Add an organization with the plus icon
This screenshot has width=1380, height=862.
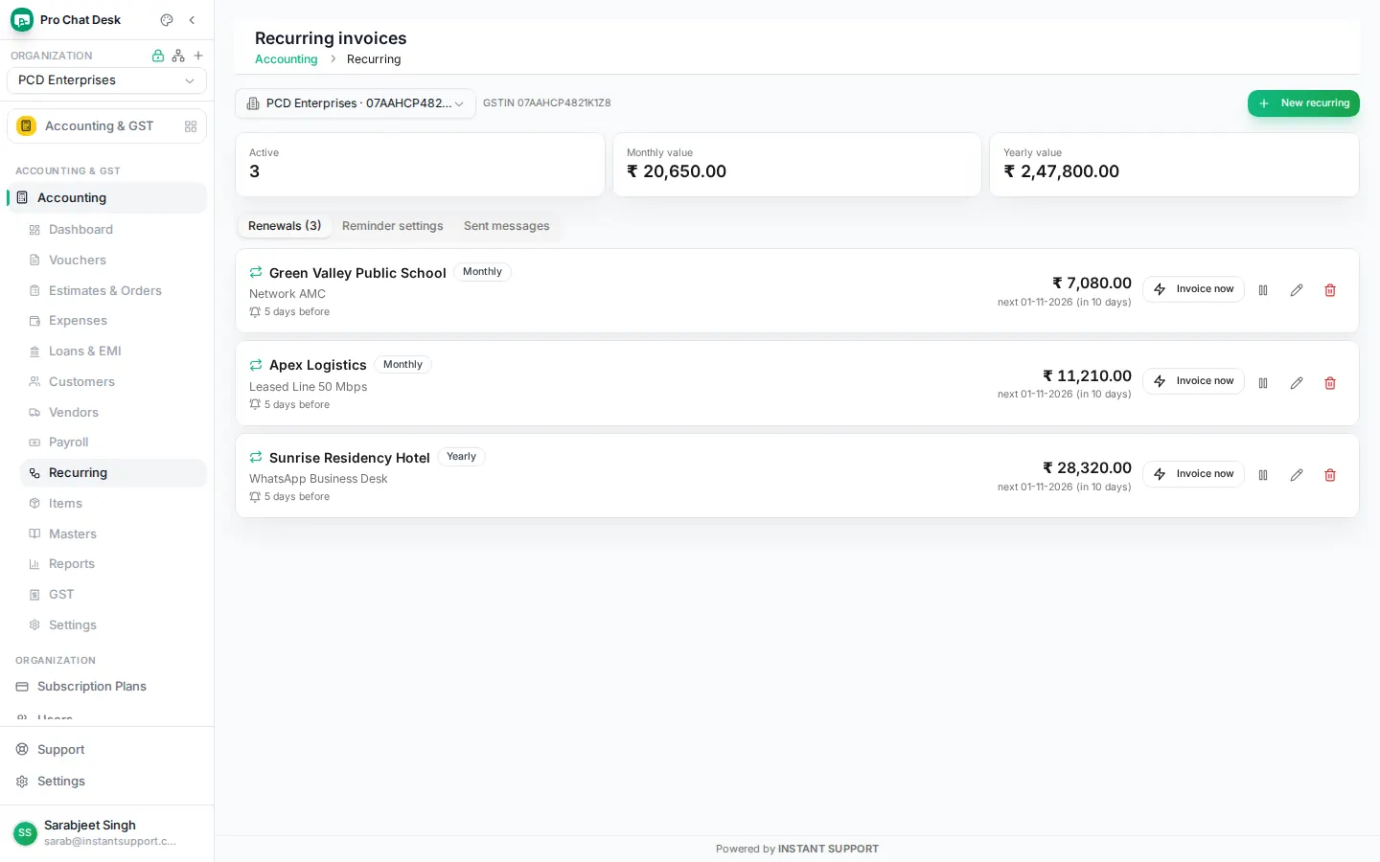[198, 56]
